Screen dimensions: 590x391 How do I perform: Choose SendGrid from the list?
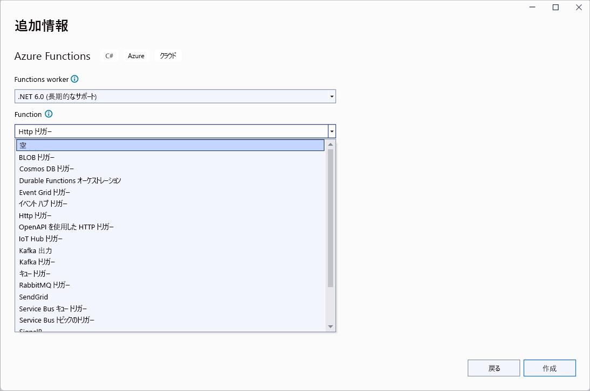point(170,297)
